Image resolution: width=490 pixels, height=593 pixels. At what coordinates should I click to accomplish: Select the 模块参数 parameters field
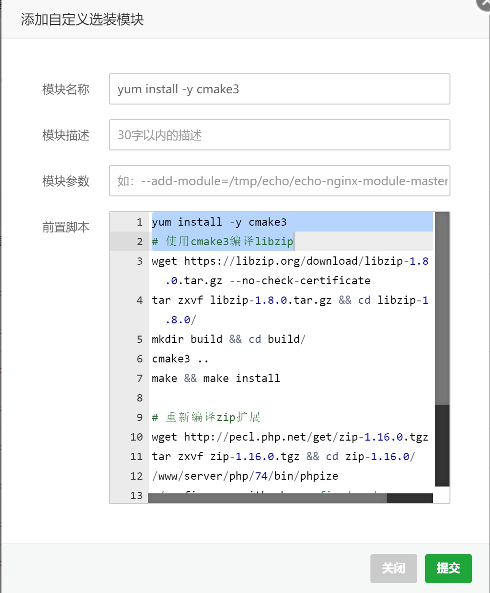(279, 181)
